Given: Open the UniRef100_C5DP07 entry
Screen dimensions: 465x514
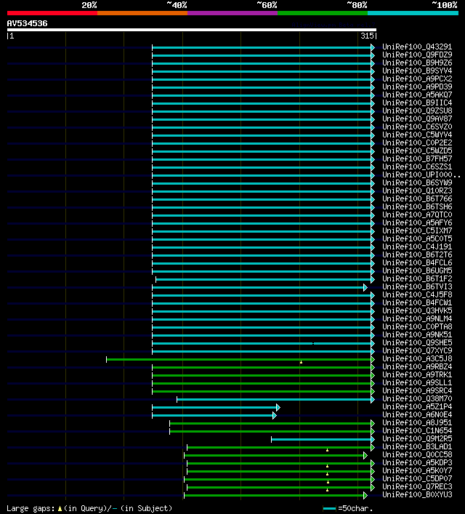Looking at the screenshot, I should coord(417,479).
